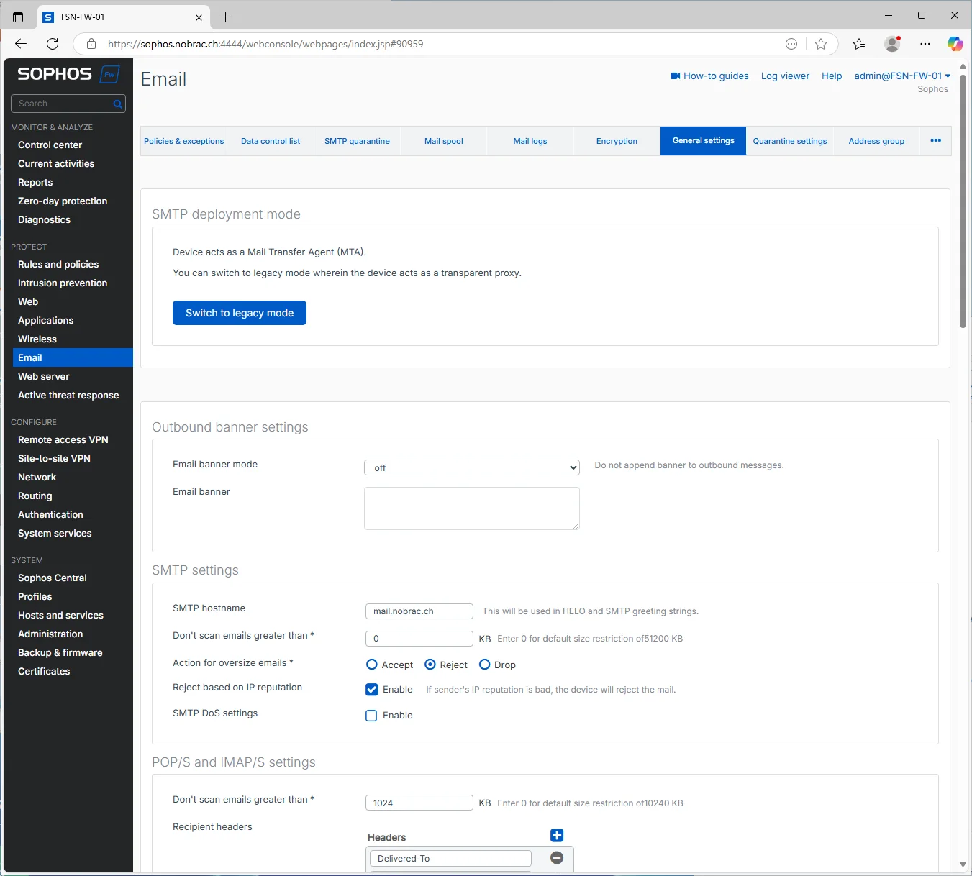972x876 pixels.
Task: Open browser Settings and more menu
Action: pyautogui.click(x=925, y=44)
